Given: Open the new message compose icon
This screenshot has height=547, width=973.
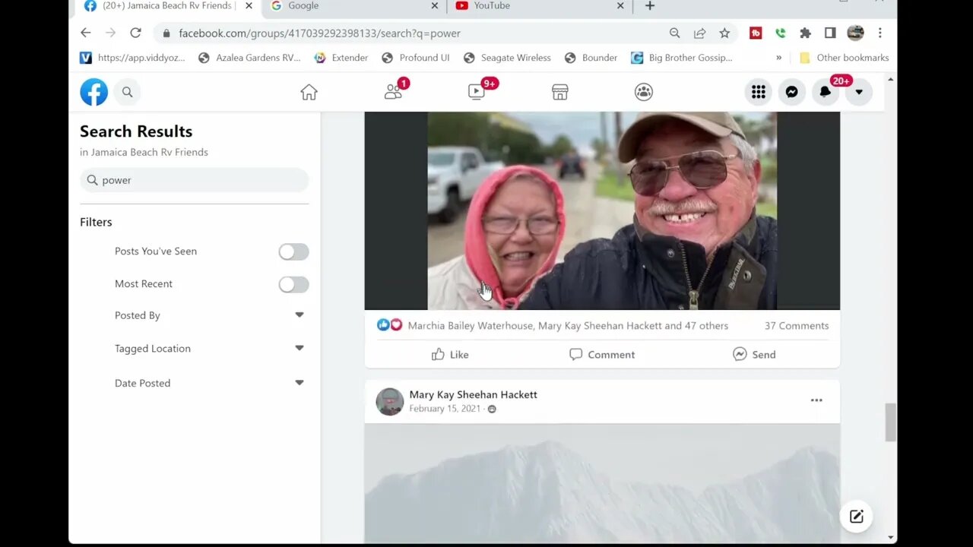Looking at the screenshot, I should click(x=856, y=517).
